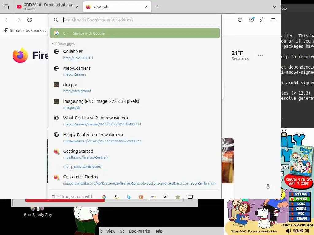Open a new tab with the plus button
The width and height of the screenshot is (314, 235).
point(158,7)
